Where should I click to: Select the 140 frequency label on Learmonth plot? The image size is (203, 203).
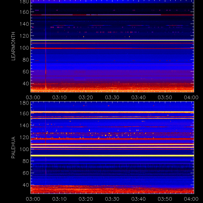24,24
